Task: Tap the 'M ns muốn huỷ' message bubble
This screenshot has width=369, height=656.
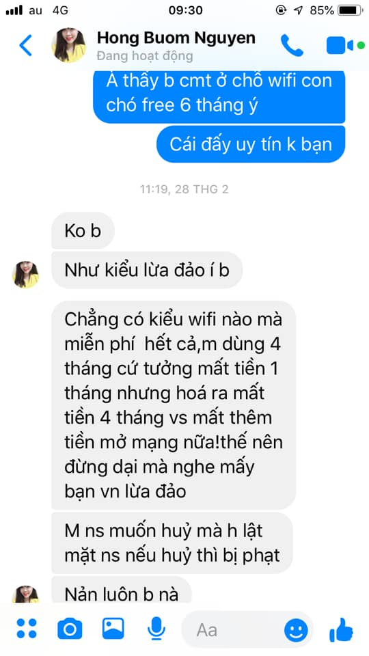Action: pyautogui.click(x=172, y=543)
